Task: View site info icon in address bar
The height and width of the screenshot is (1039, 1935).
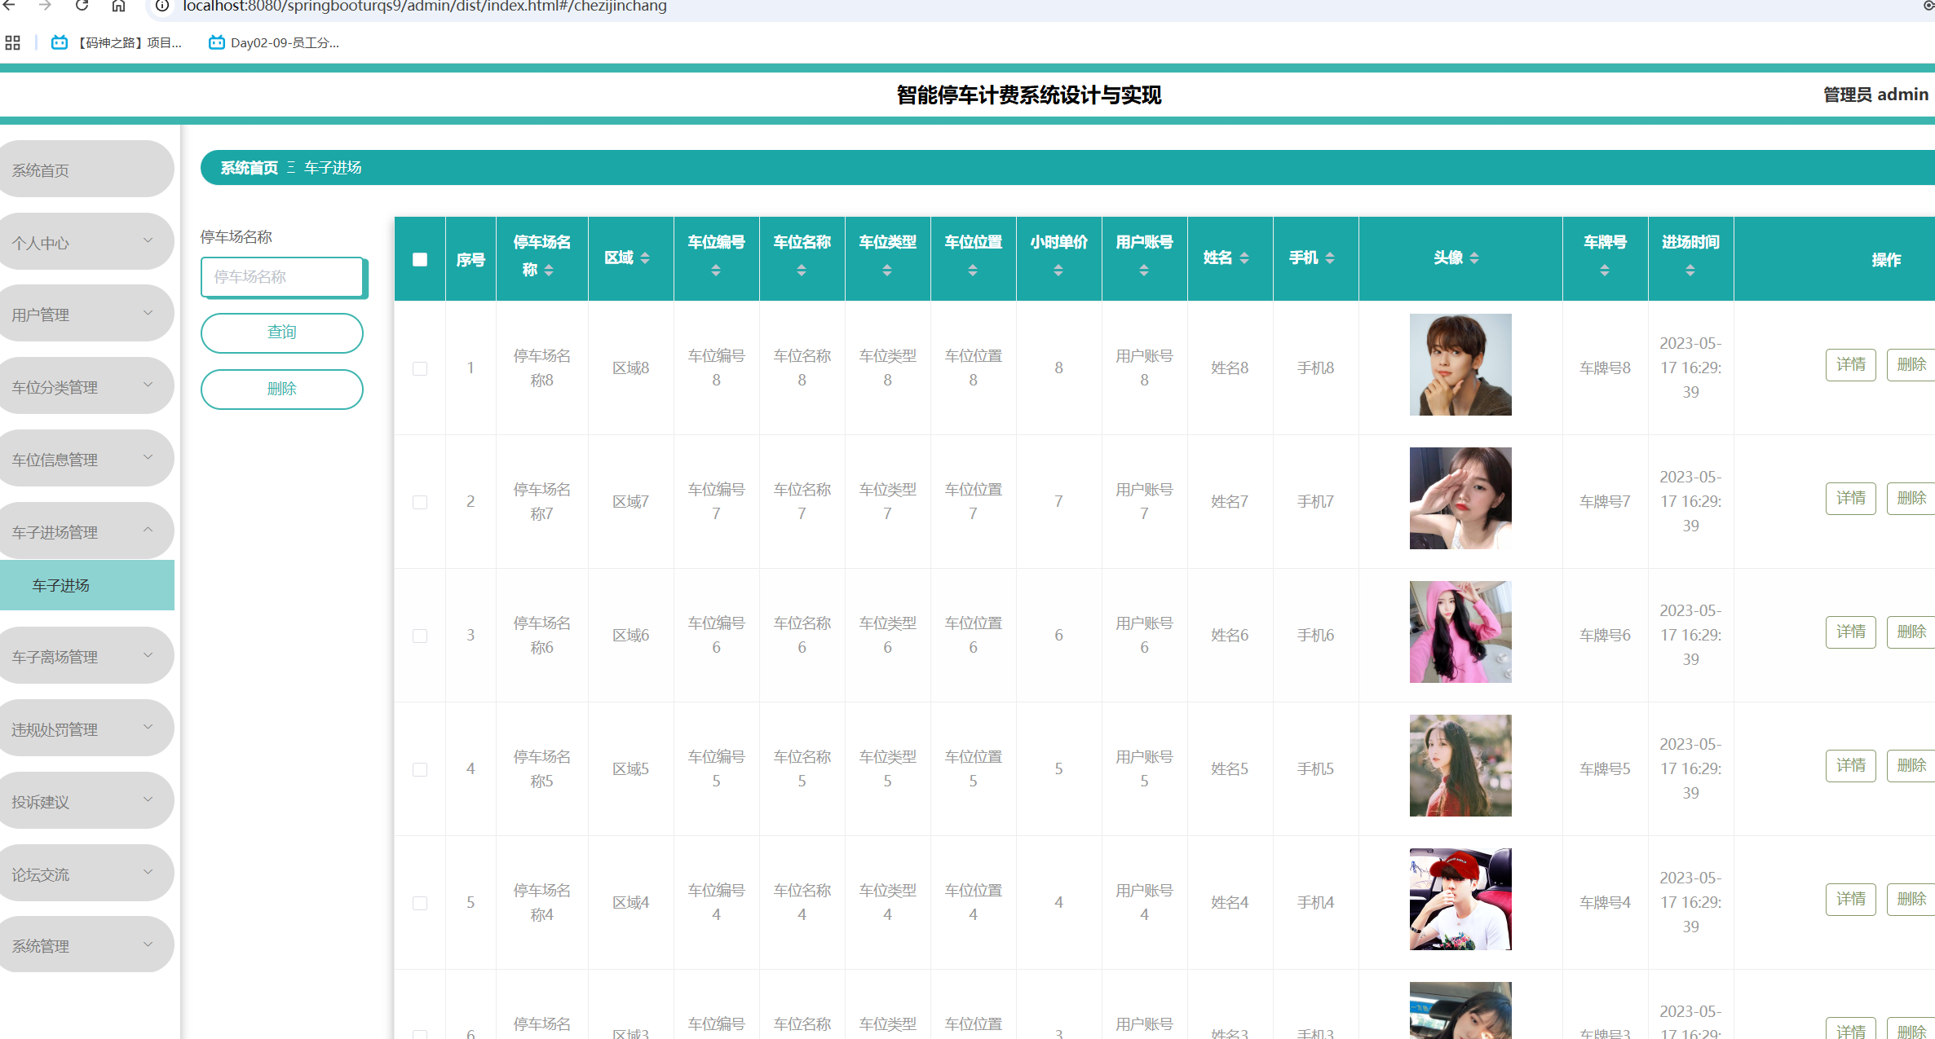Action: point(162,6)
